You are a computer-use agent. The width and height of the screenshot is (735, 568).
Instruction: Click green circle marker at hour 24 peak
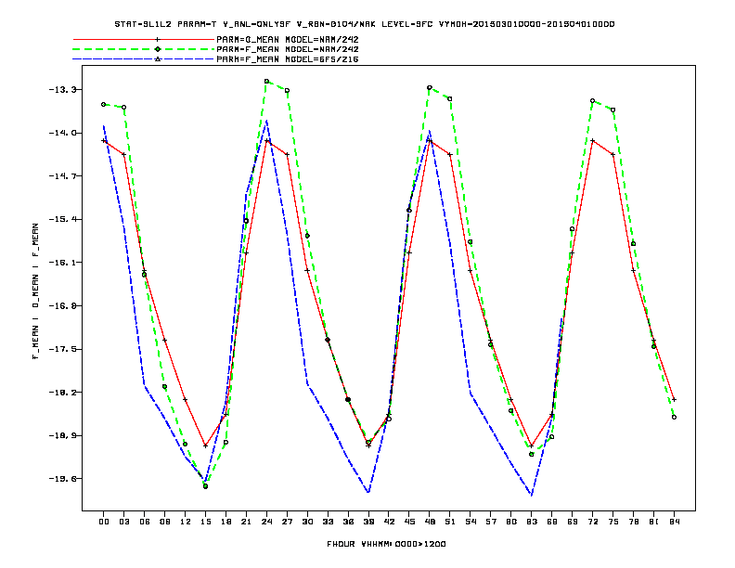coord(266,81)
